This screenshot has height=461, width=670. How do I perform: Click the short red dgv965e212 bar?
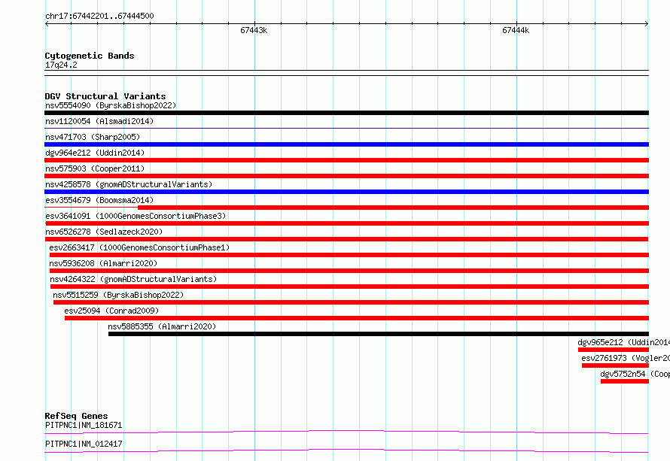click(614, 350)
